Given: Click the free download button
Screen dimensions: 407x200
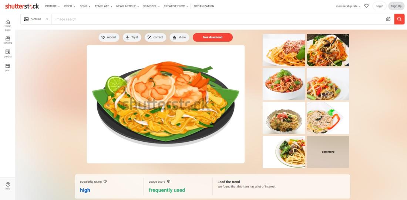Looking at the screenshot, I should coord(213,37).
